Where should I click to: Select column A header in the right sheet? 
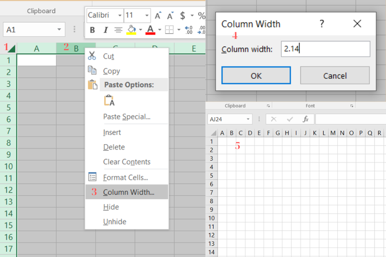(x=222, y=133)
